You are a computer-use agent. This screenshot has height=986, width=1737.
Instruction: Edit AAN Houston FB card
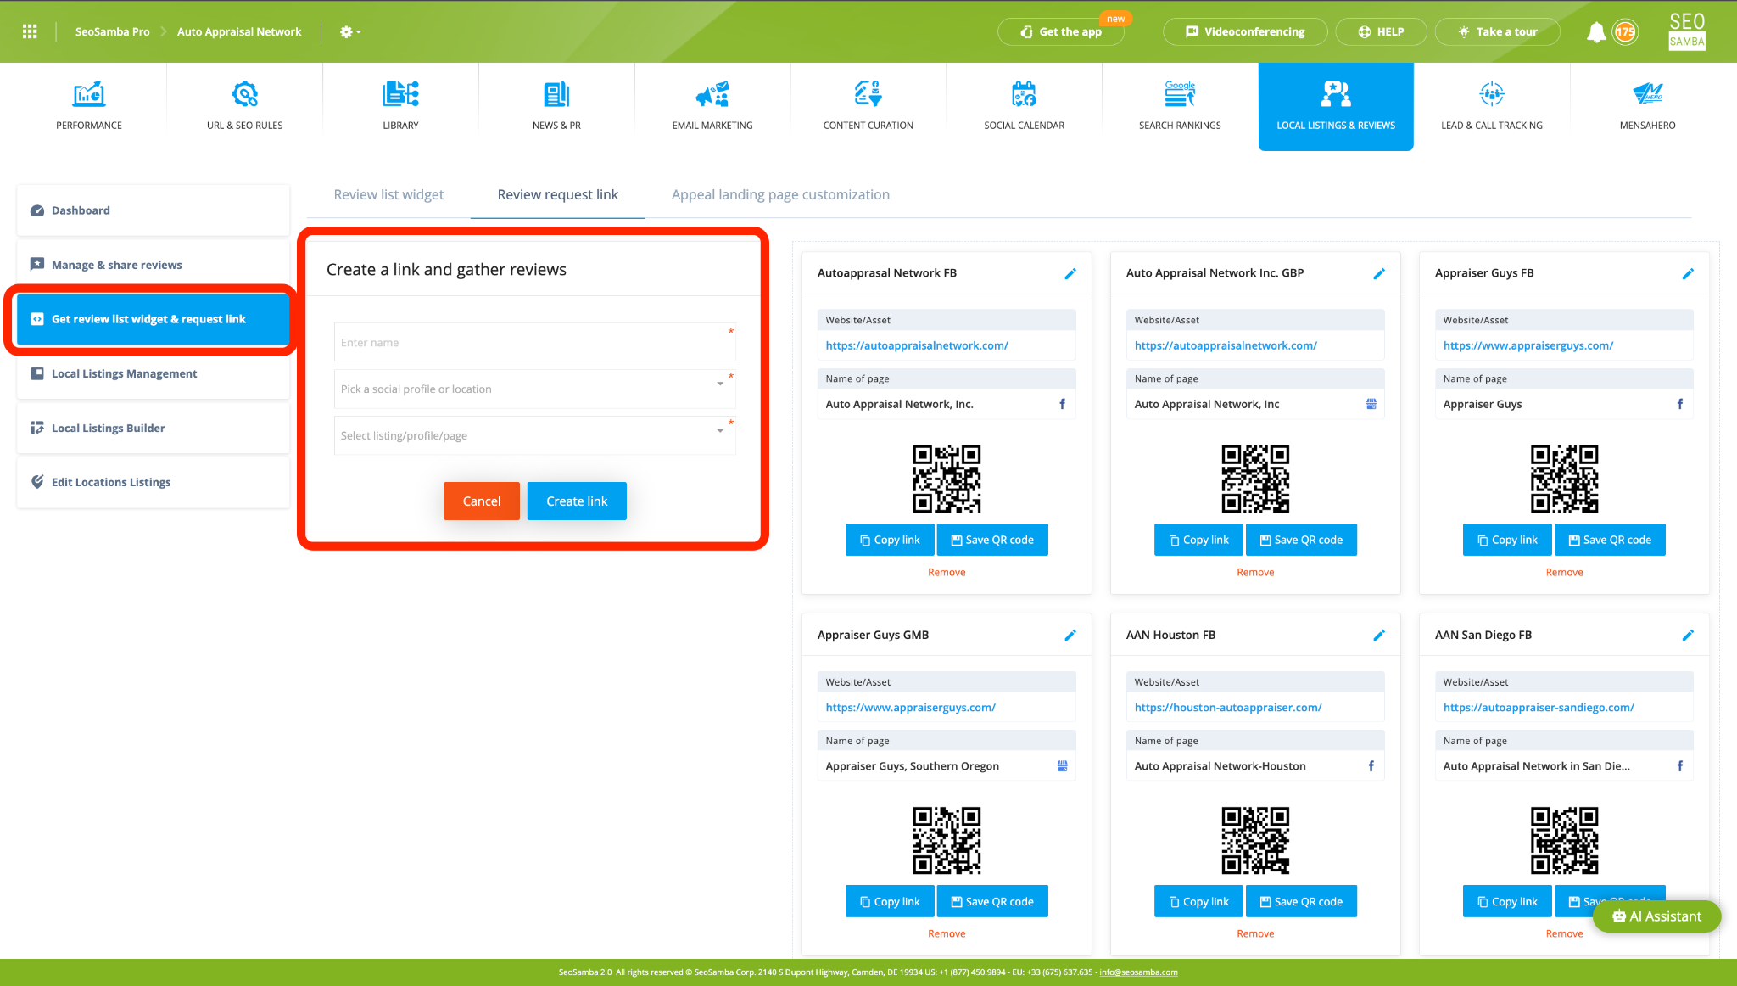(x=1379, y=635)
